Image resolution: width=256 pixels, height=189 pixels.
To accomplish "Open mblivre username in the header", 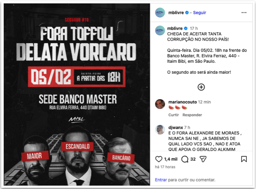I will pyautogui.click(x=176, y=13).
